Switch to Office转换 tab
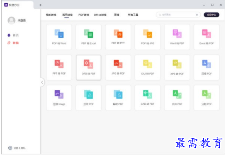 (x=100, y=15)
